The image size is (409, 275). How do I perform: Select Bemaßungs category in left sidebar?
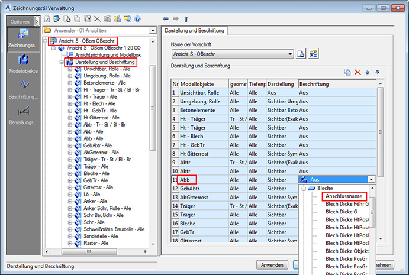pyautogui.click(x=24, y=115)
